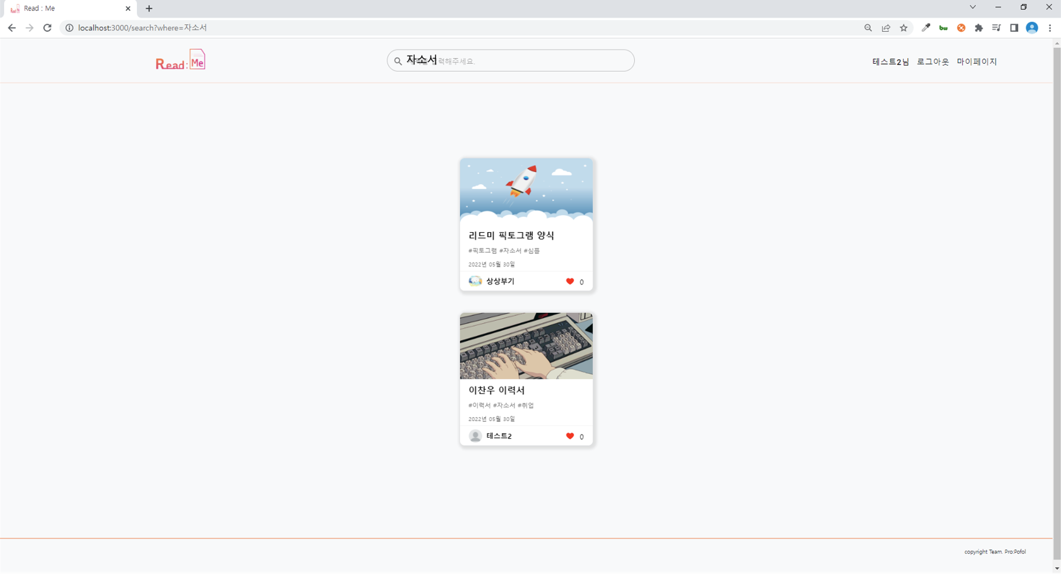
Task: Open the 상상부기 author profile
Action: [x=500, y=281]
